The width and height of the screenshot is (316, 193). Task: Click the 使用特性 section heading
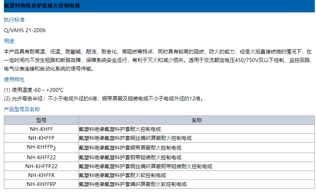pos(14,79)
